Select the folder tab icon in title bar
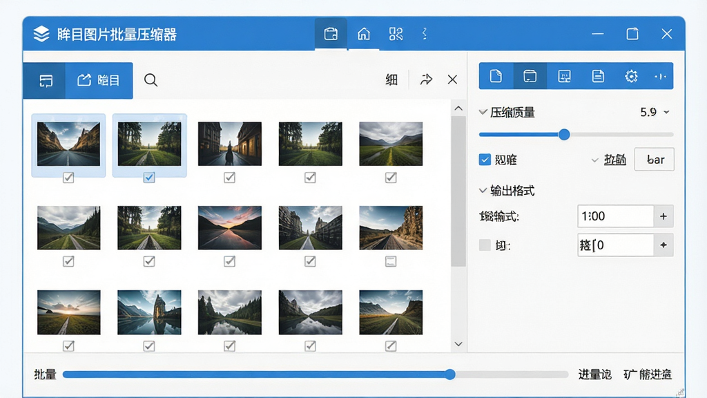 click(331, 34)
